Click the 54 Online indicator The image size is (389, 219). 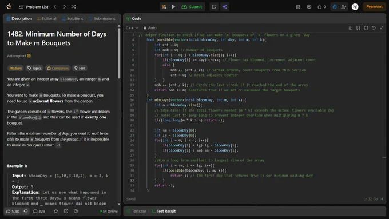pyautogui.click(x=109, y=212)
